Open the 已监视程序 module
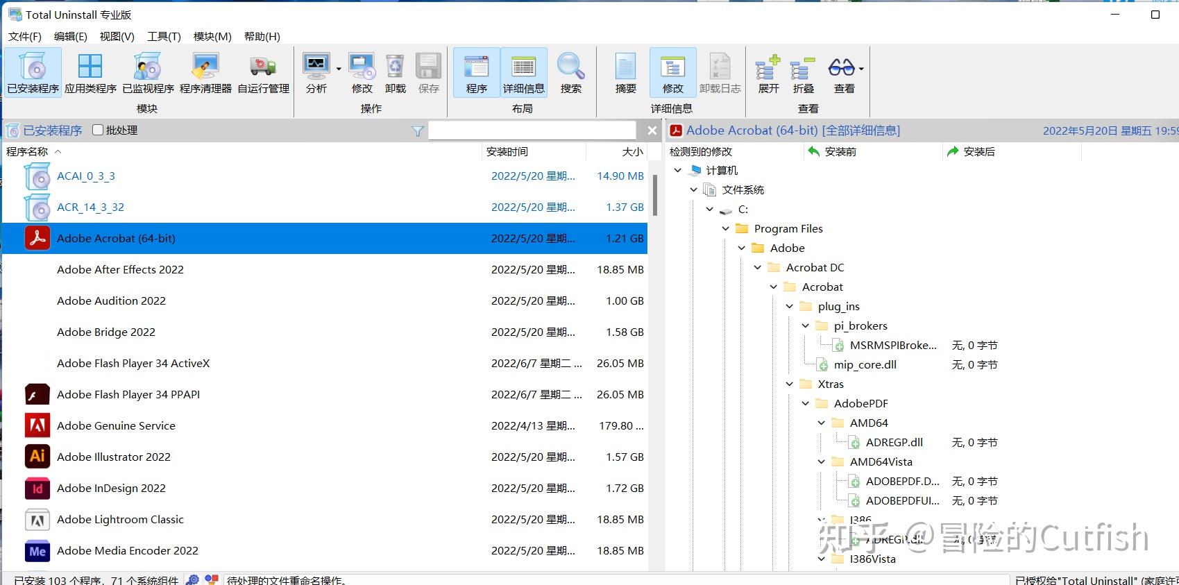The height and width of the screenshot is (585, 1179). 148,73
